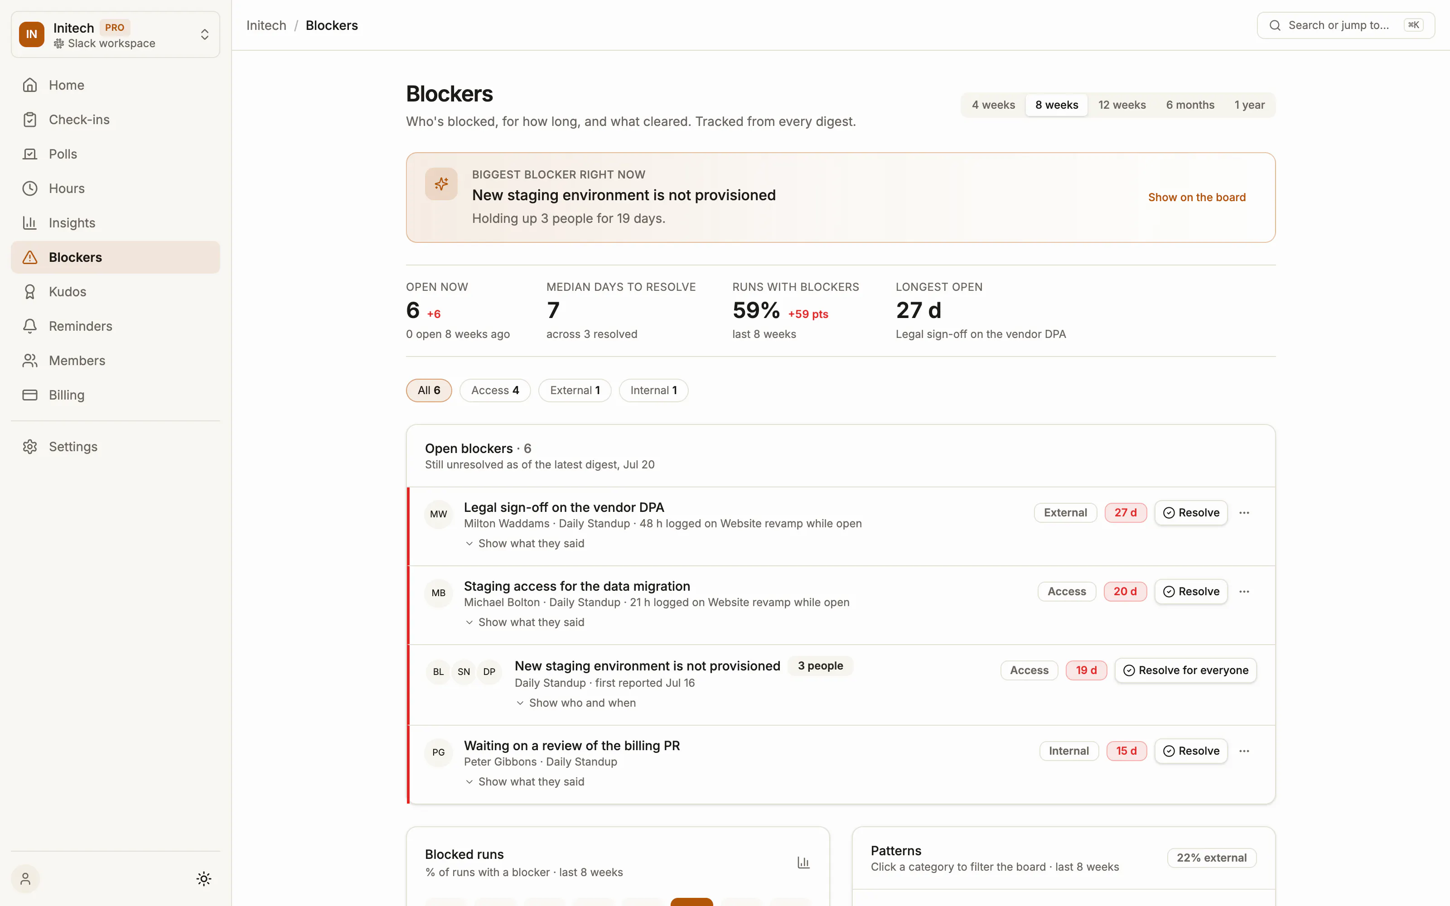The image size is (1450, 906).
Task: Filter blockers by Internal 1
Action: click(654, 390)
